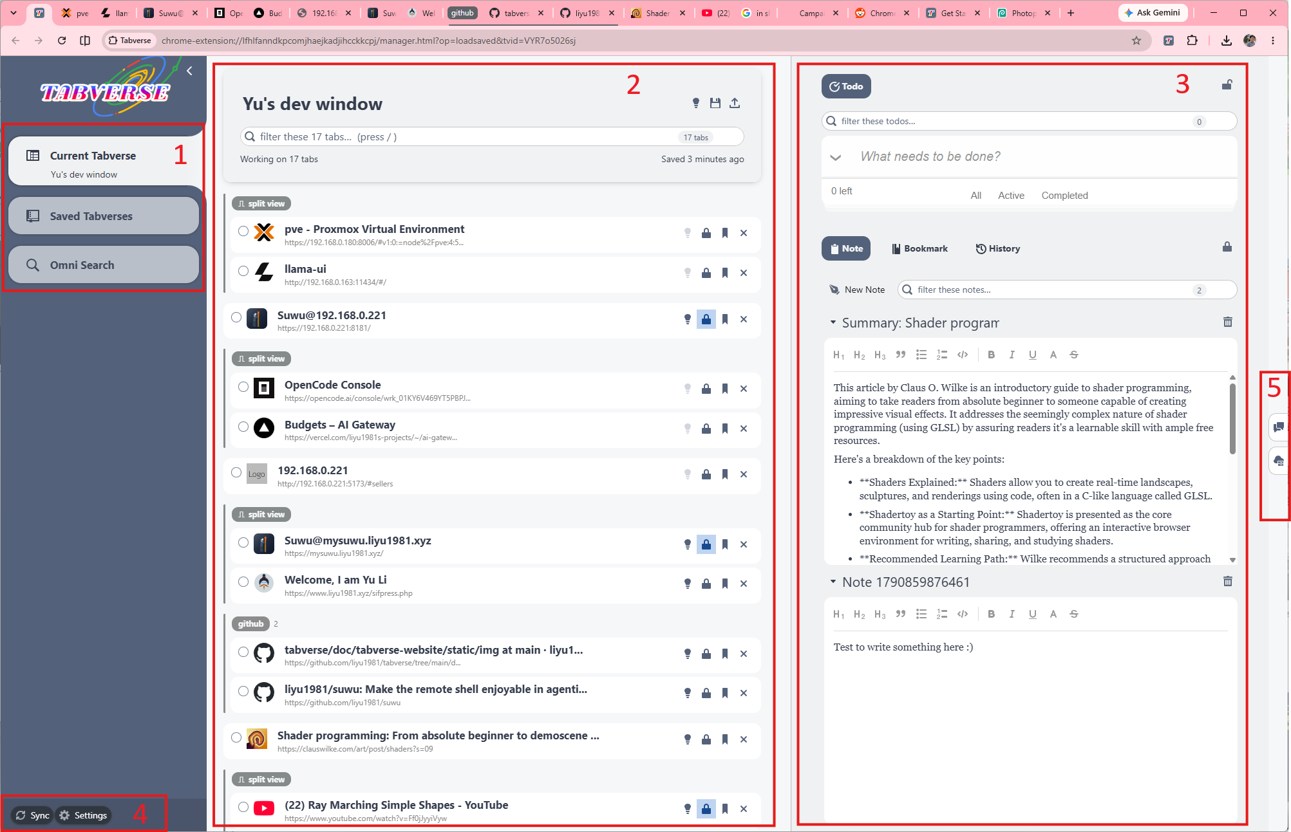Screen dimensions: 1291x832
Task: Open the chat icon on the right edge
Action: point(1279,427)
